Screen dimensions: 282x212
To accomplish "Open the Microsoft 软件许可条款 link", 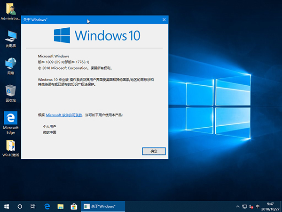I will [x=64, y=115].
